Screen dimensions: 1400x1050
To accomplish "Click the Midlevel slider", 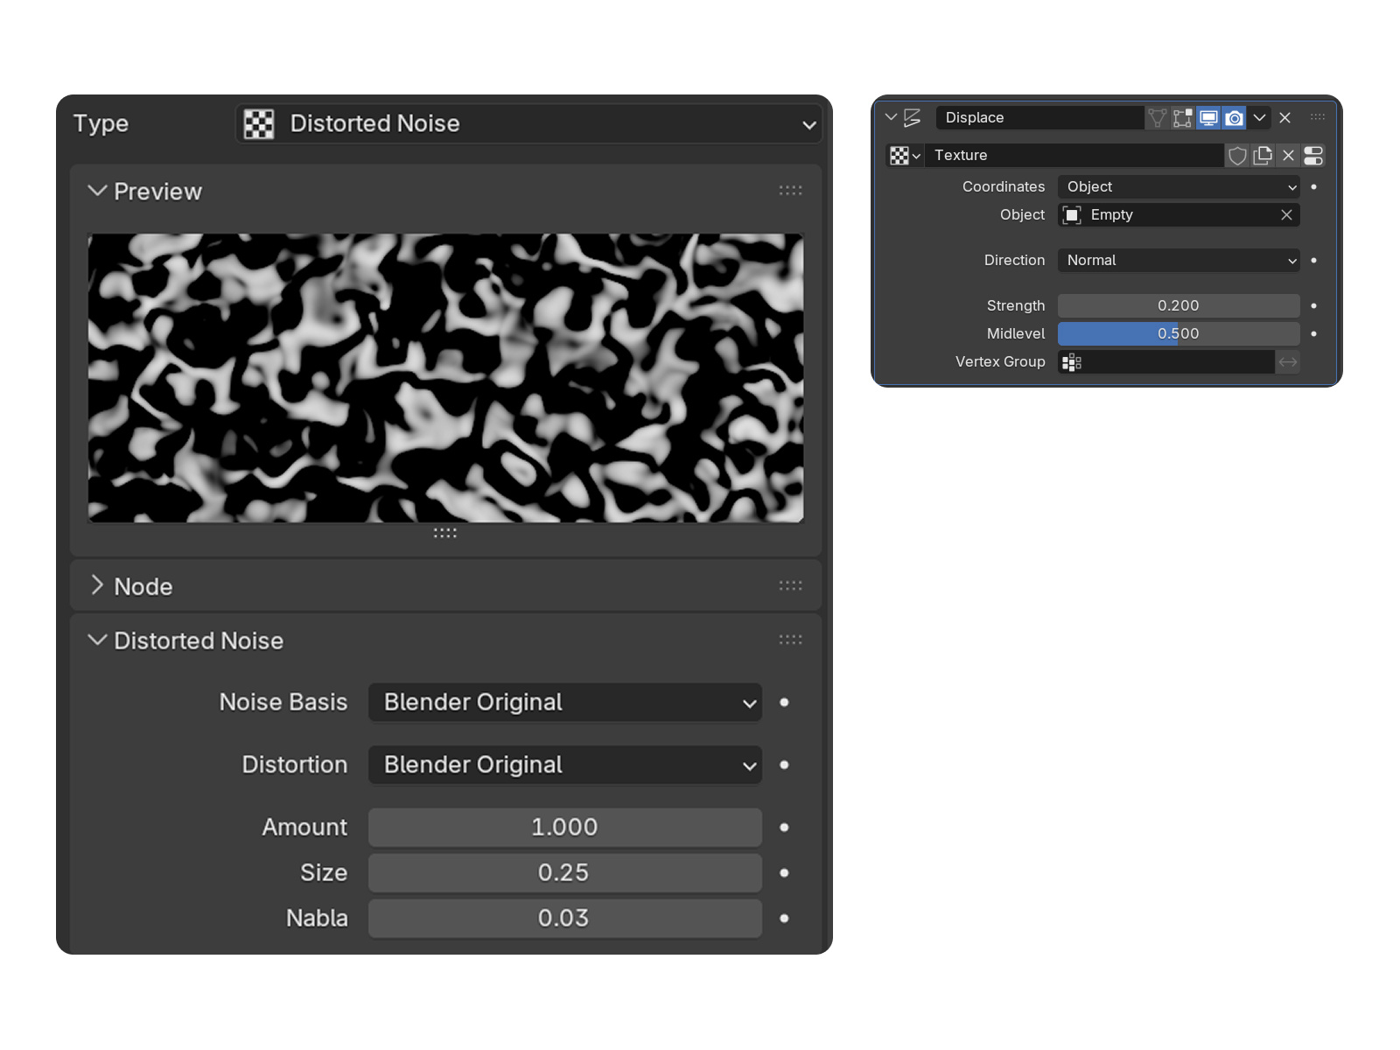I will click(1178, 333).
